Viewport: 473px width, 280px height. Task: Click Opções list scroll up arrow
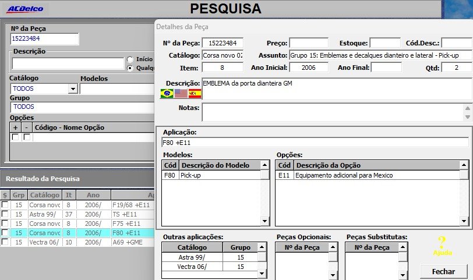[x=464, y=165]
